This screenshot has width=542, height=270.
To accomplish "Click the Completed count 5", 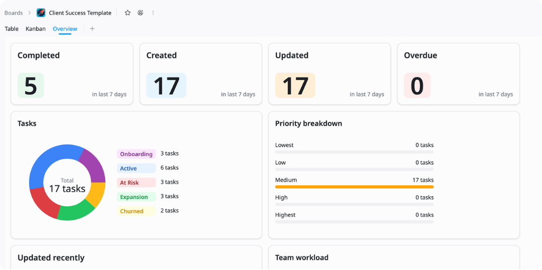I will pos(31,86).
